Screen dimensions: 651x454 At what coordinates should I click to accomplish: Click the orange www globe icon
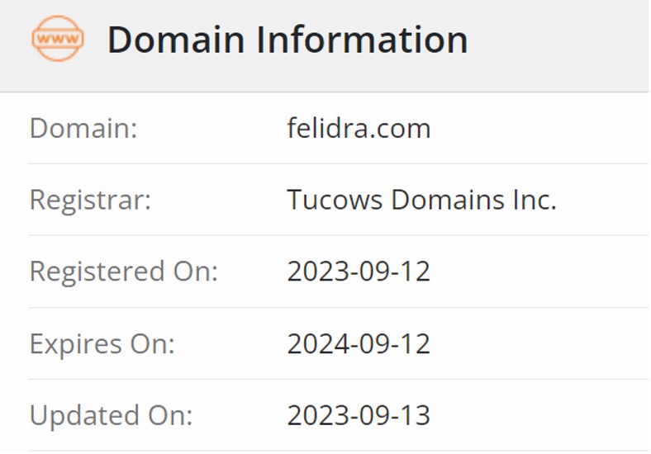(x=57, y=39)
